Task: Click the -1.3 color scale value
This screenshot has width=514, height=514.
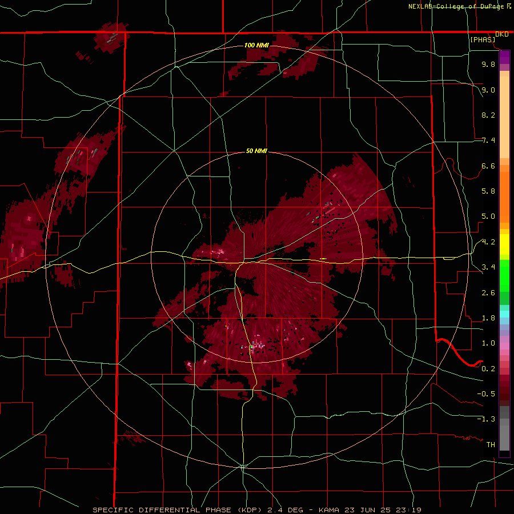Action: click(486, 419)
